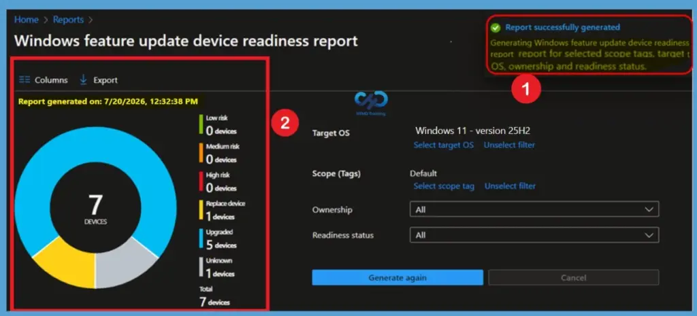
Task: Click the orange Medium risk legend swatch
Action: [x=201, y=153]
